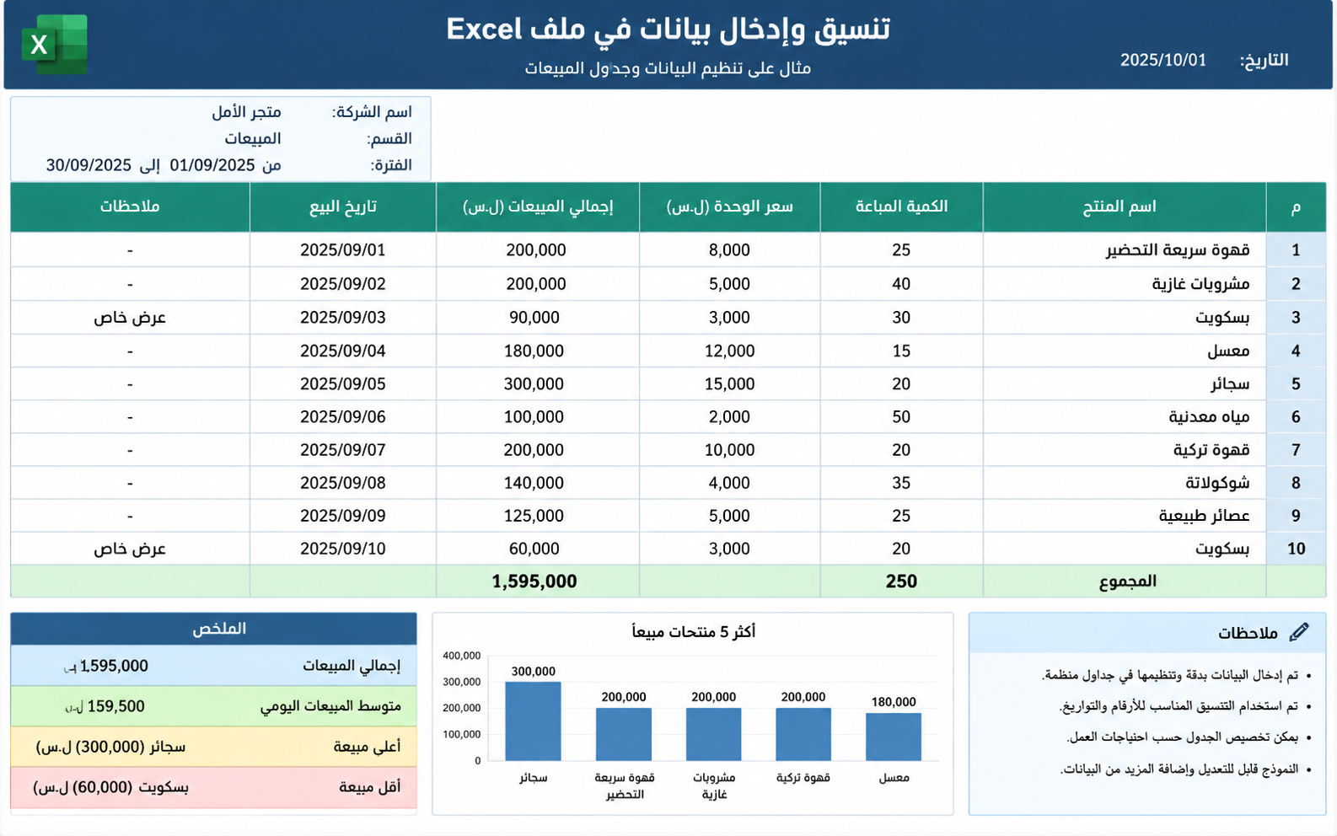Image resolution: width=1337 pixels, height=836 pixels.
Task: Select the subtitle مثال على تنظيم البيانات وجدول المبيعات
Action: (x=668, y=68)
